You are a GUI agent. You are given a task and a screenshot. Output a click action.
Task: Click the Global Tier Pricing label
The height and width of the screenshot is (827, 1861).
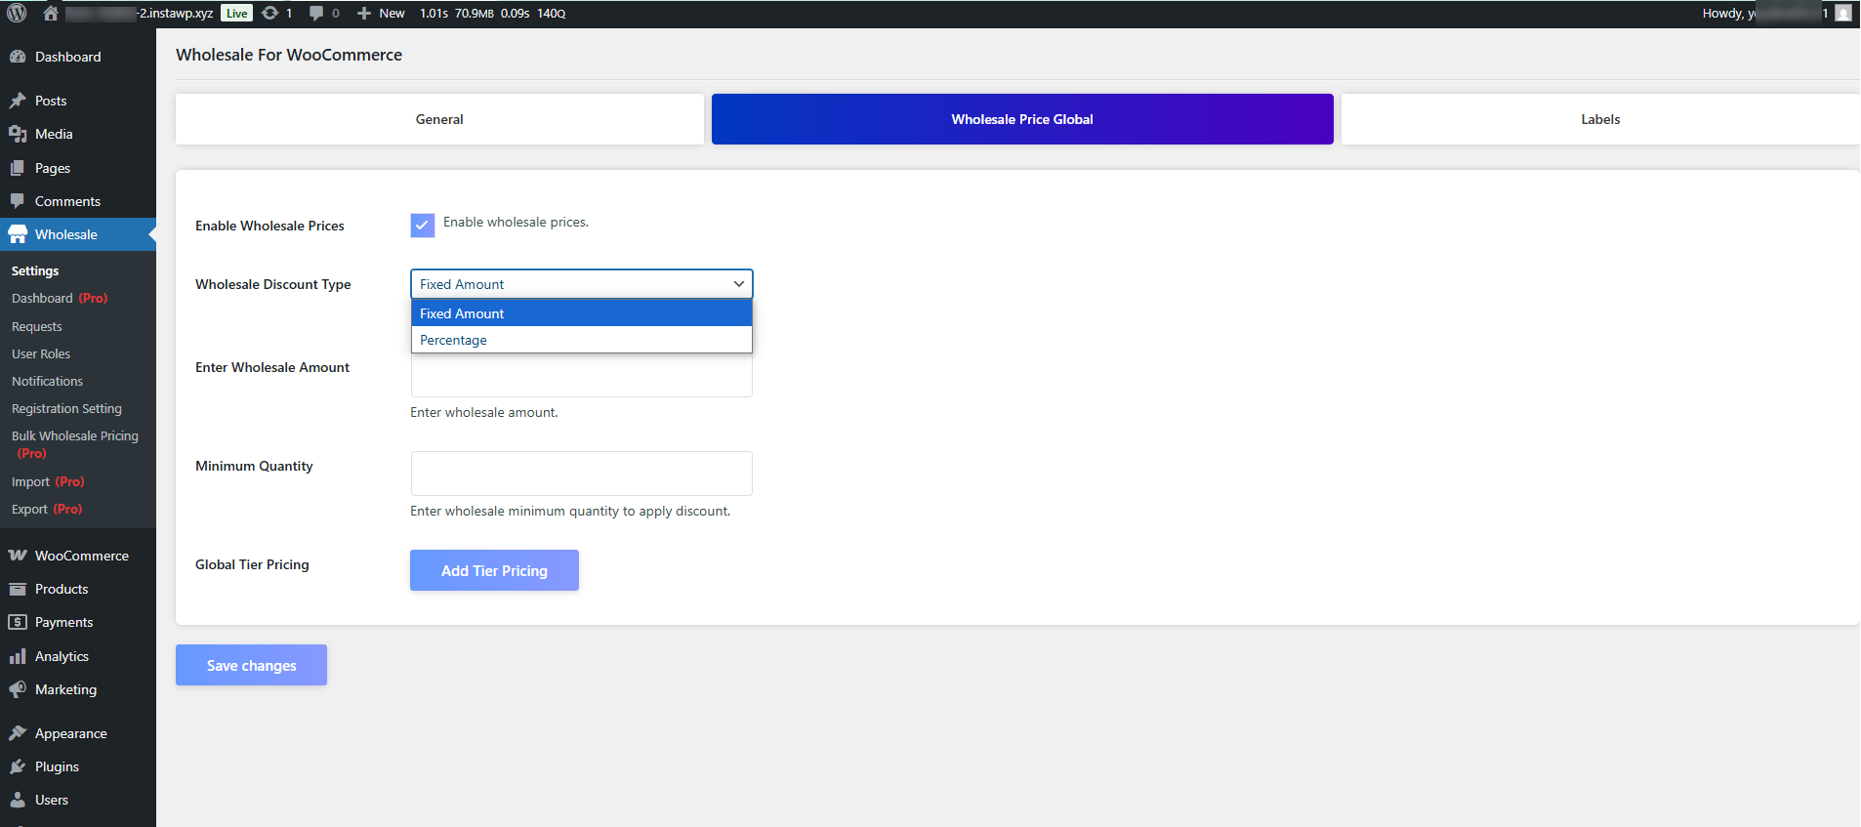(252, 564)
